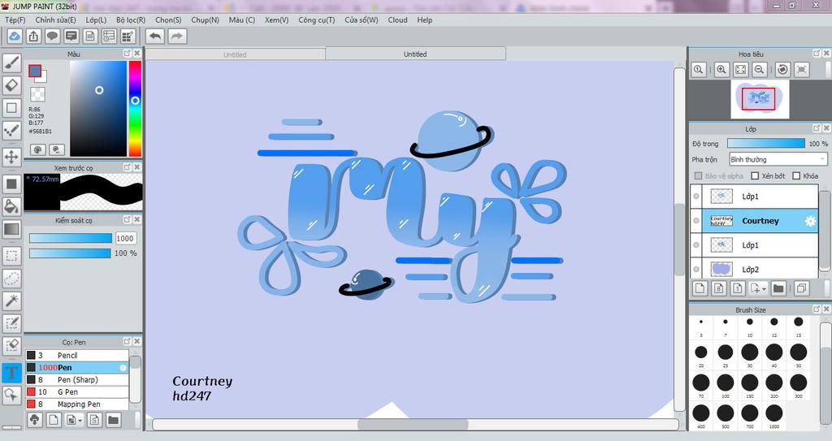The height and width of the screenshot is (441, 832).
Task: Toggle visibility of the Lớp2 layer
Action: point(696,269)
